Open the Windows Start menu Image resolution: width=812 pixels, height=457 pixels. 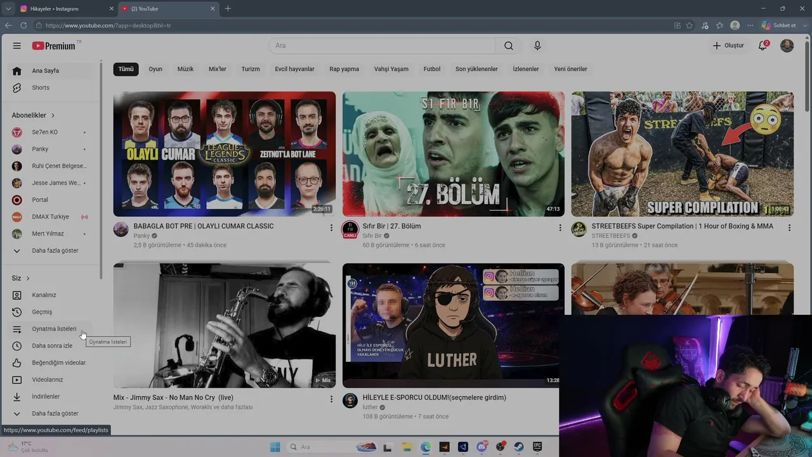point(275,447)
